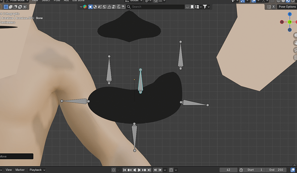Open the display mode dropdown next to bookmark

pos(198,7)
